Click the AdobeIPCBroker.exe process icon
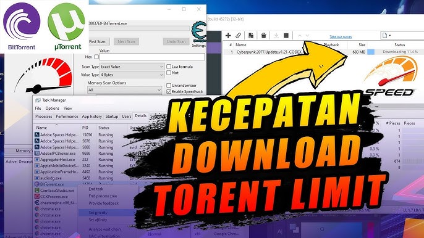This screenshot has width=424, height=238. (37, 154)
